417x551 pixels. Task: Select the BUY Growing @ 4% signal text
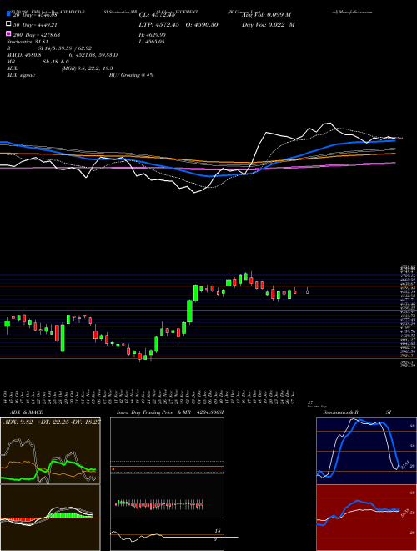[131, 75]
